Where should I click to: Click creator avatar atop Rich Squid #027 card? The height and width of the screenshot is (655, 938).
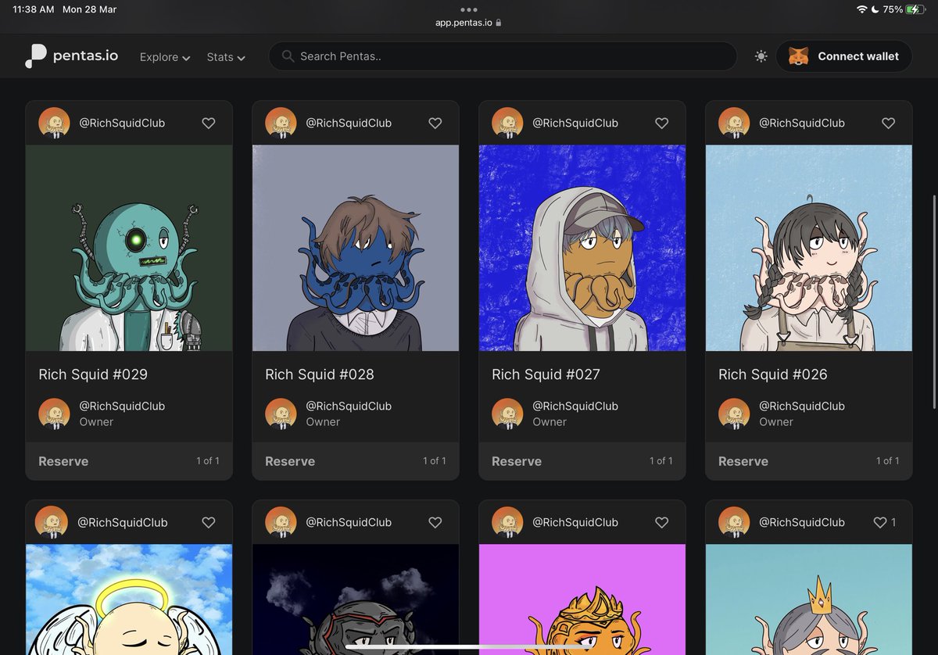[507, 123]
